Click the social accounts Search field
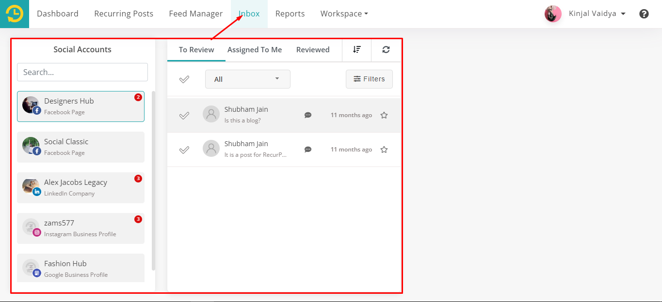The width and height of the screenshot is (662, 302). pos(82,72)
